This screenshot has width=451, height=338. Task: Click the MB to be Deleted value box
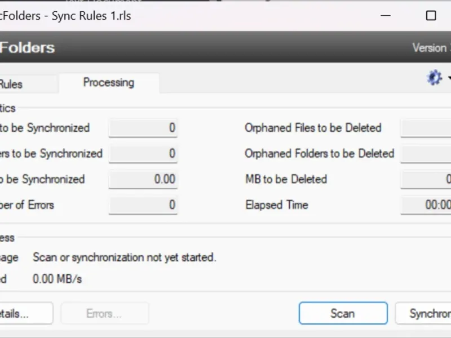coord(426,180)
